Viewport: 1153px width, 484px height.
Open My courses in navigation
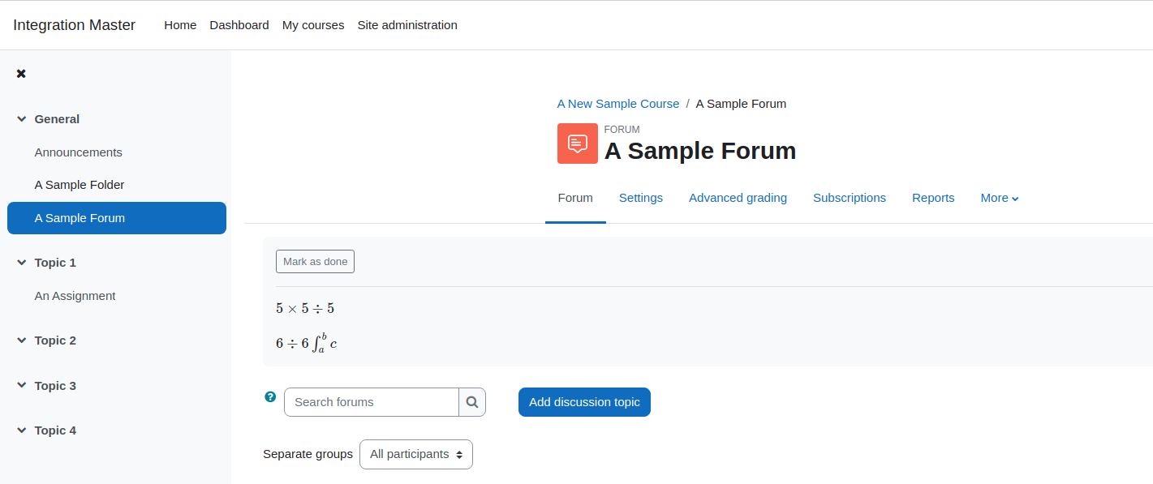313,25
